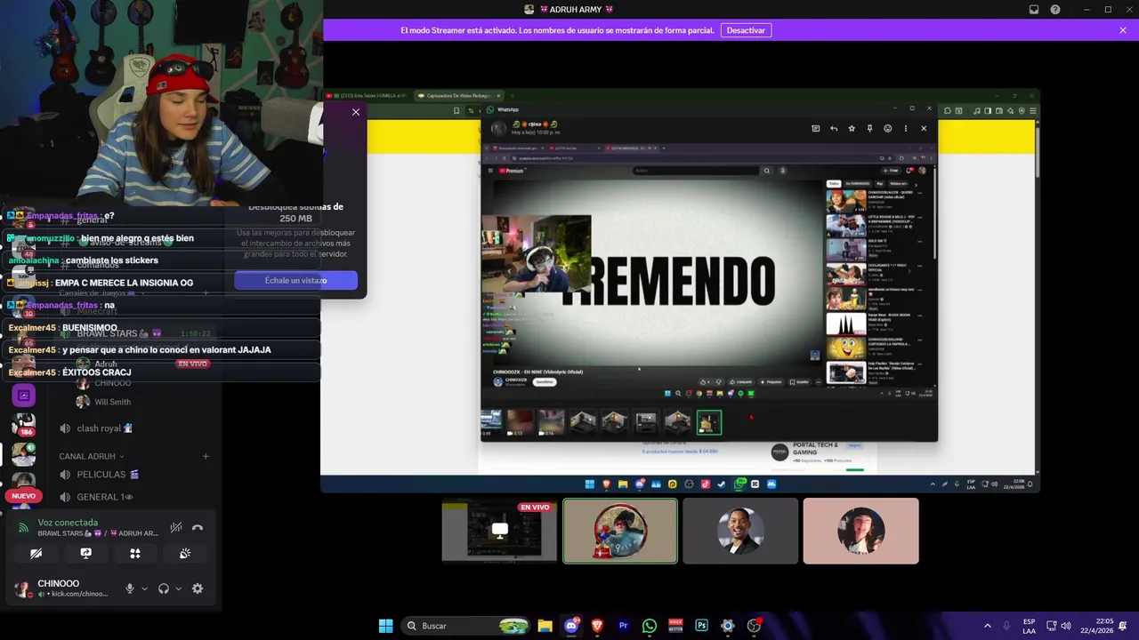Join the 'clash royal' voice channel
The width and height of the screenshot is (1139, 640).
(x=105, y=428)
